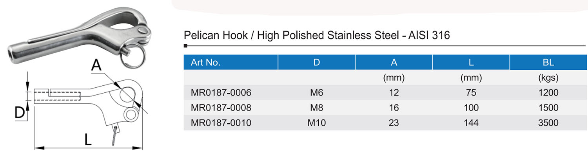Click the 'L' dimension label in the diagram
588x157 pixels.
click(x=88, y=139)
